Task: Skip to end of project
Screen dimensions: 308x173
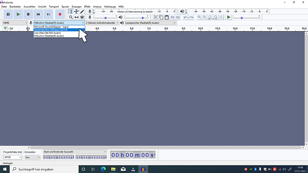Action: pos(49,14)
